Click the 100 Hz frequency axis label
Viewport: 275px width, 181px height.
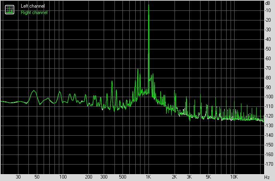pyautogui.click(x=63, y=177)
